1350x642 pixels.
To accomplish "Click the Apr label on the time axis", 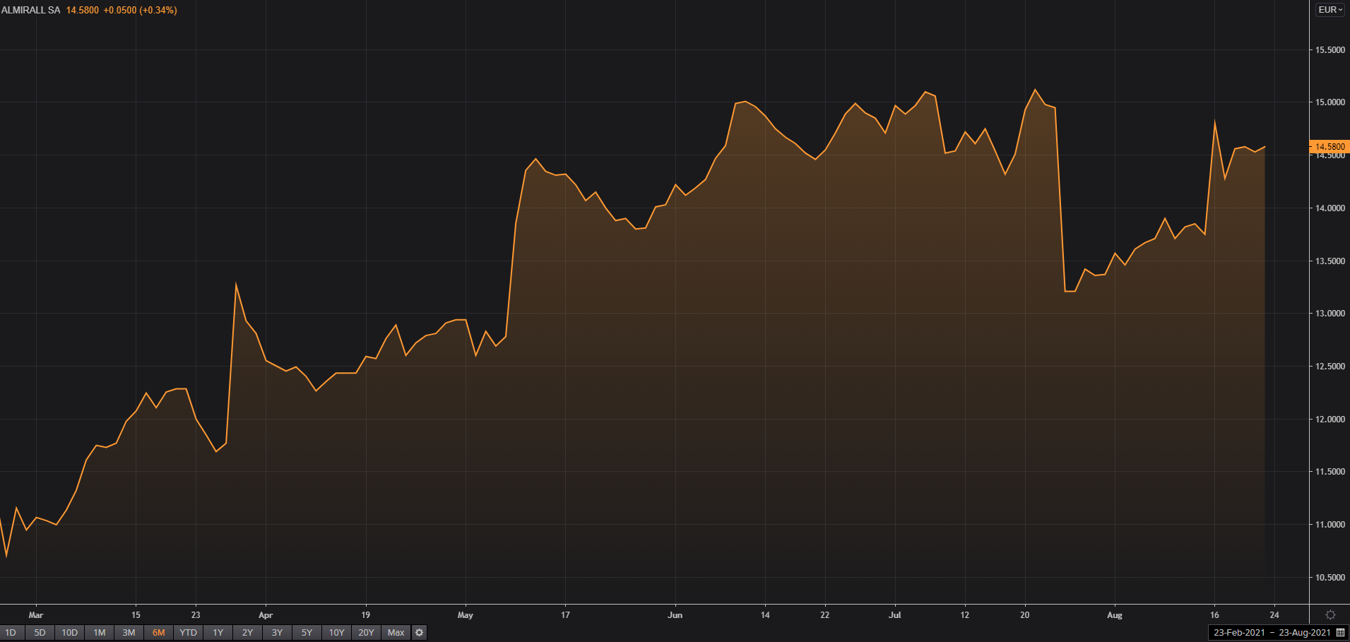I will tap(266, 615).
